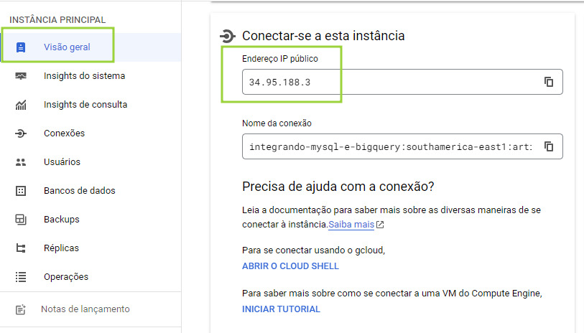Click the Nome da conexão field

click(x=388, y=146)
